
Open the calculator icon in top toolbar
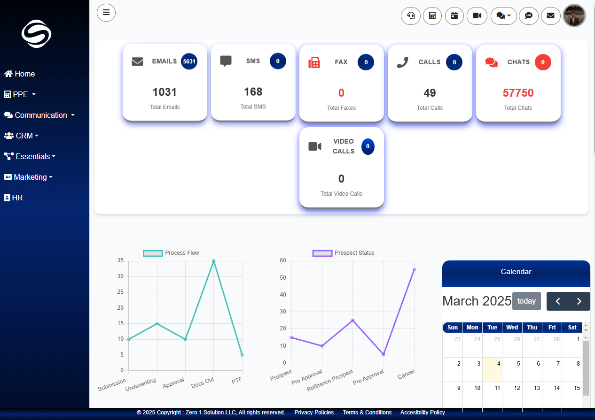[432, 16]
